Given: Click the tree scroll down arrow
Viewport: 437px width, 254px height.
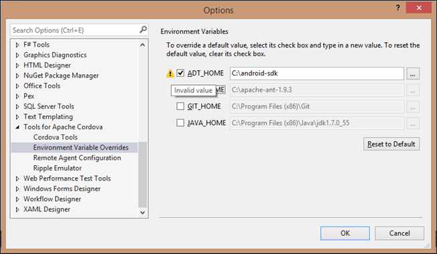Looking at the screenshot, I should pos(142,213).
